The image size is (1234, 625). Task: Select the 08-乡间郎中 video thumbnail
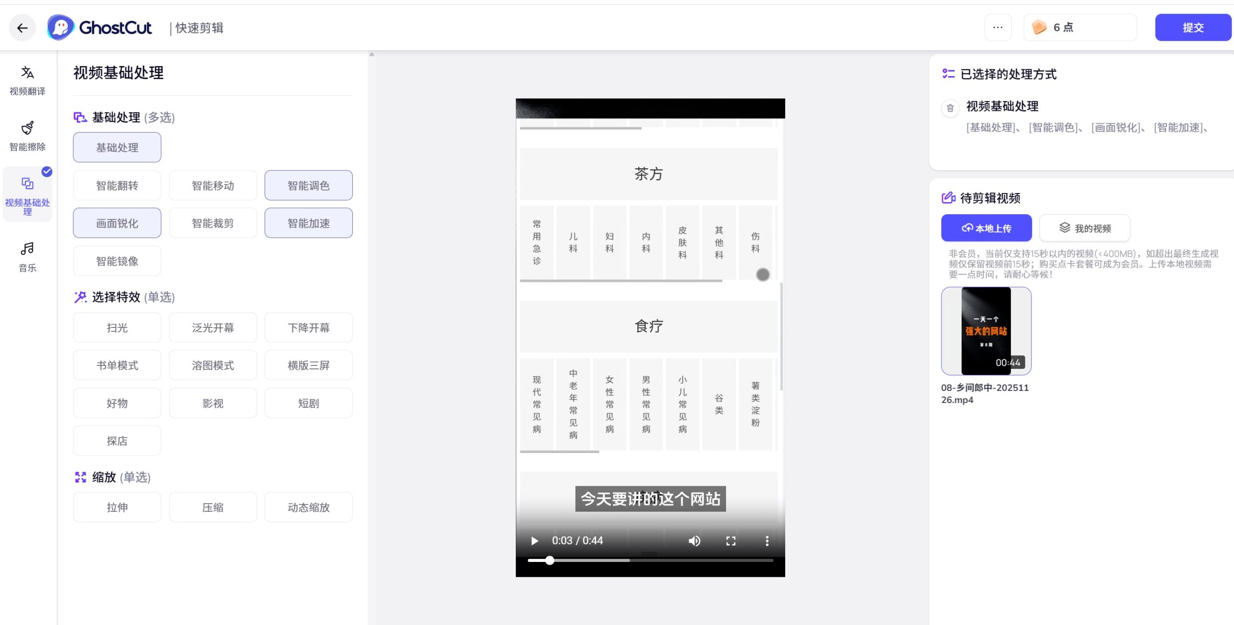pyautogui.click(x=986, y=331)
